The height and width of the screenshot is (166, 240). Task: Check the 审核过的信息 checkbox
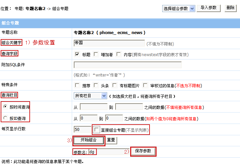pyautogui.click(x=145, y=86)
